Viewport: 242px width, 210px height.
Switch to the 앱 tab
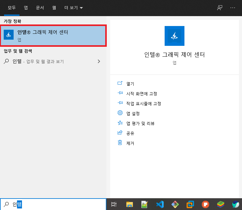(26, 8)
